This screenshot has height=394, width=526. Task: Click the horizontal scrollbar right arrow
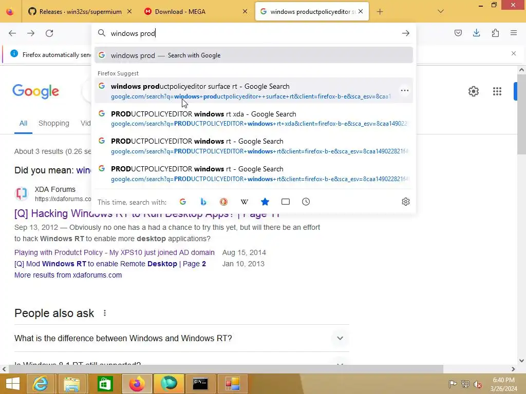pos(513,369)
